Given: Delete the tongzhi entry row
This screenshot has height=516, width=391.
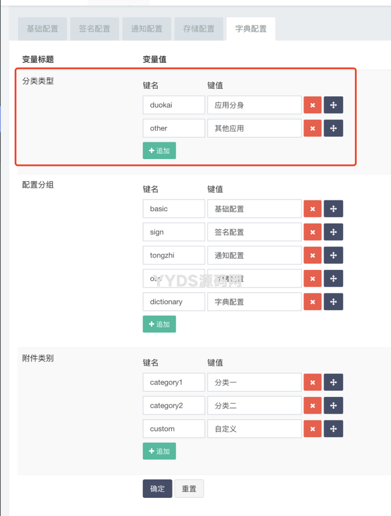Looking at the screenshot, I should (x=312, y=255).
